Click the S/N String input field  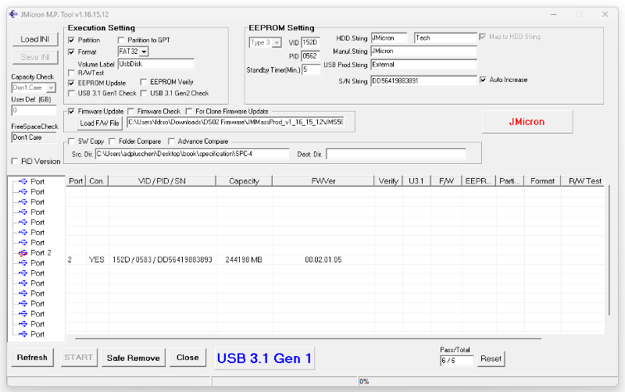(x=423, y=80)
